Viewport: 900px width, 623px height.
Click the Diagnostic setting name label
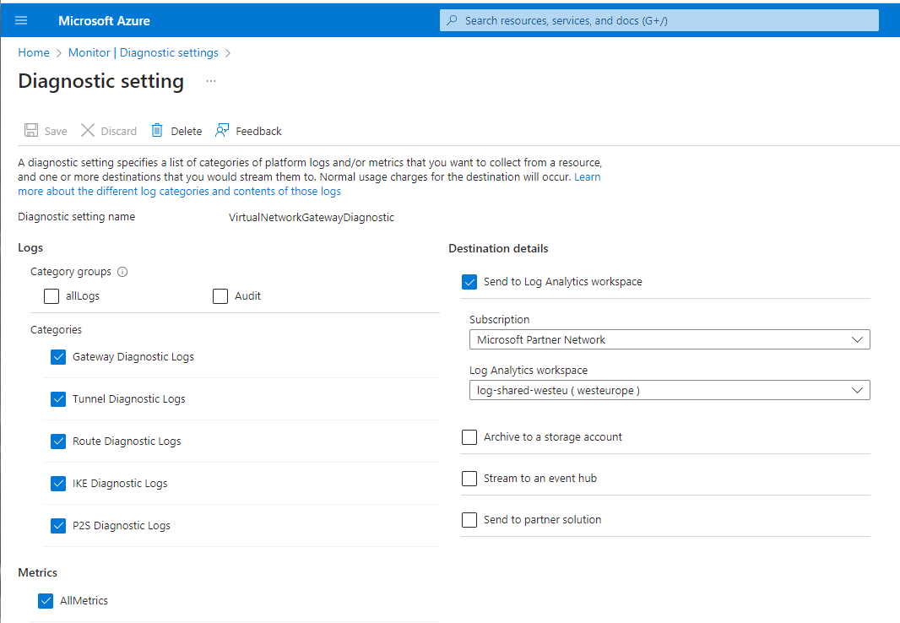coord(76,217)
